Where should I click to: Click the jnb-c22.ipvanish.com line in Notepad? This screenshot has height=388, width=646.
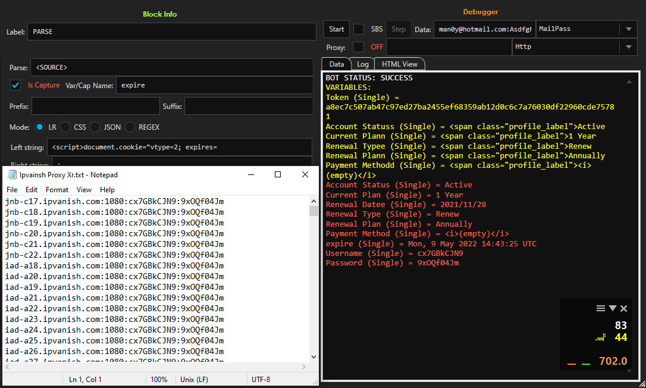tap(115, 255)
